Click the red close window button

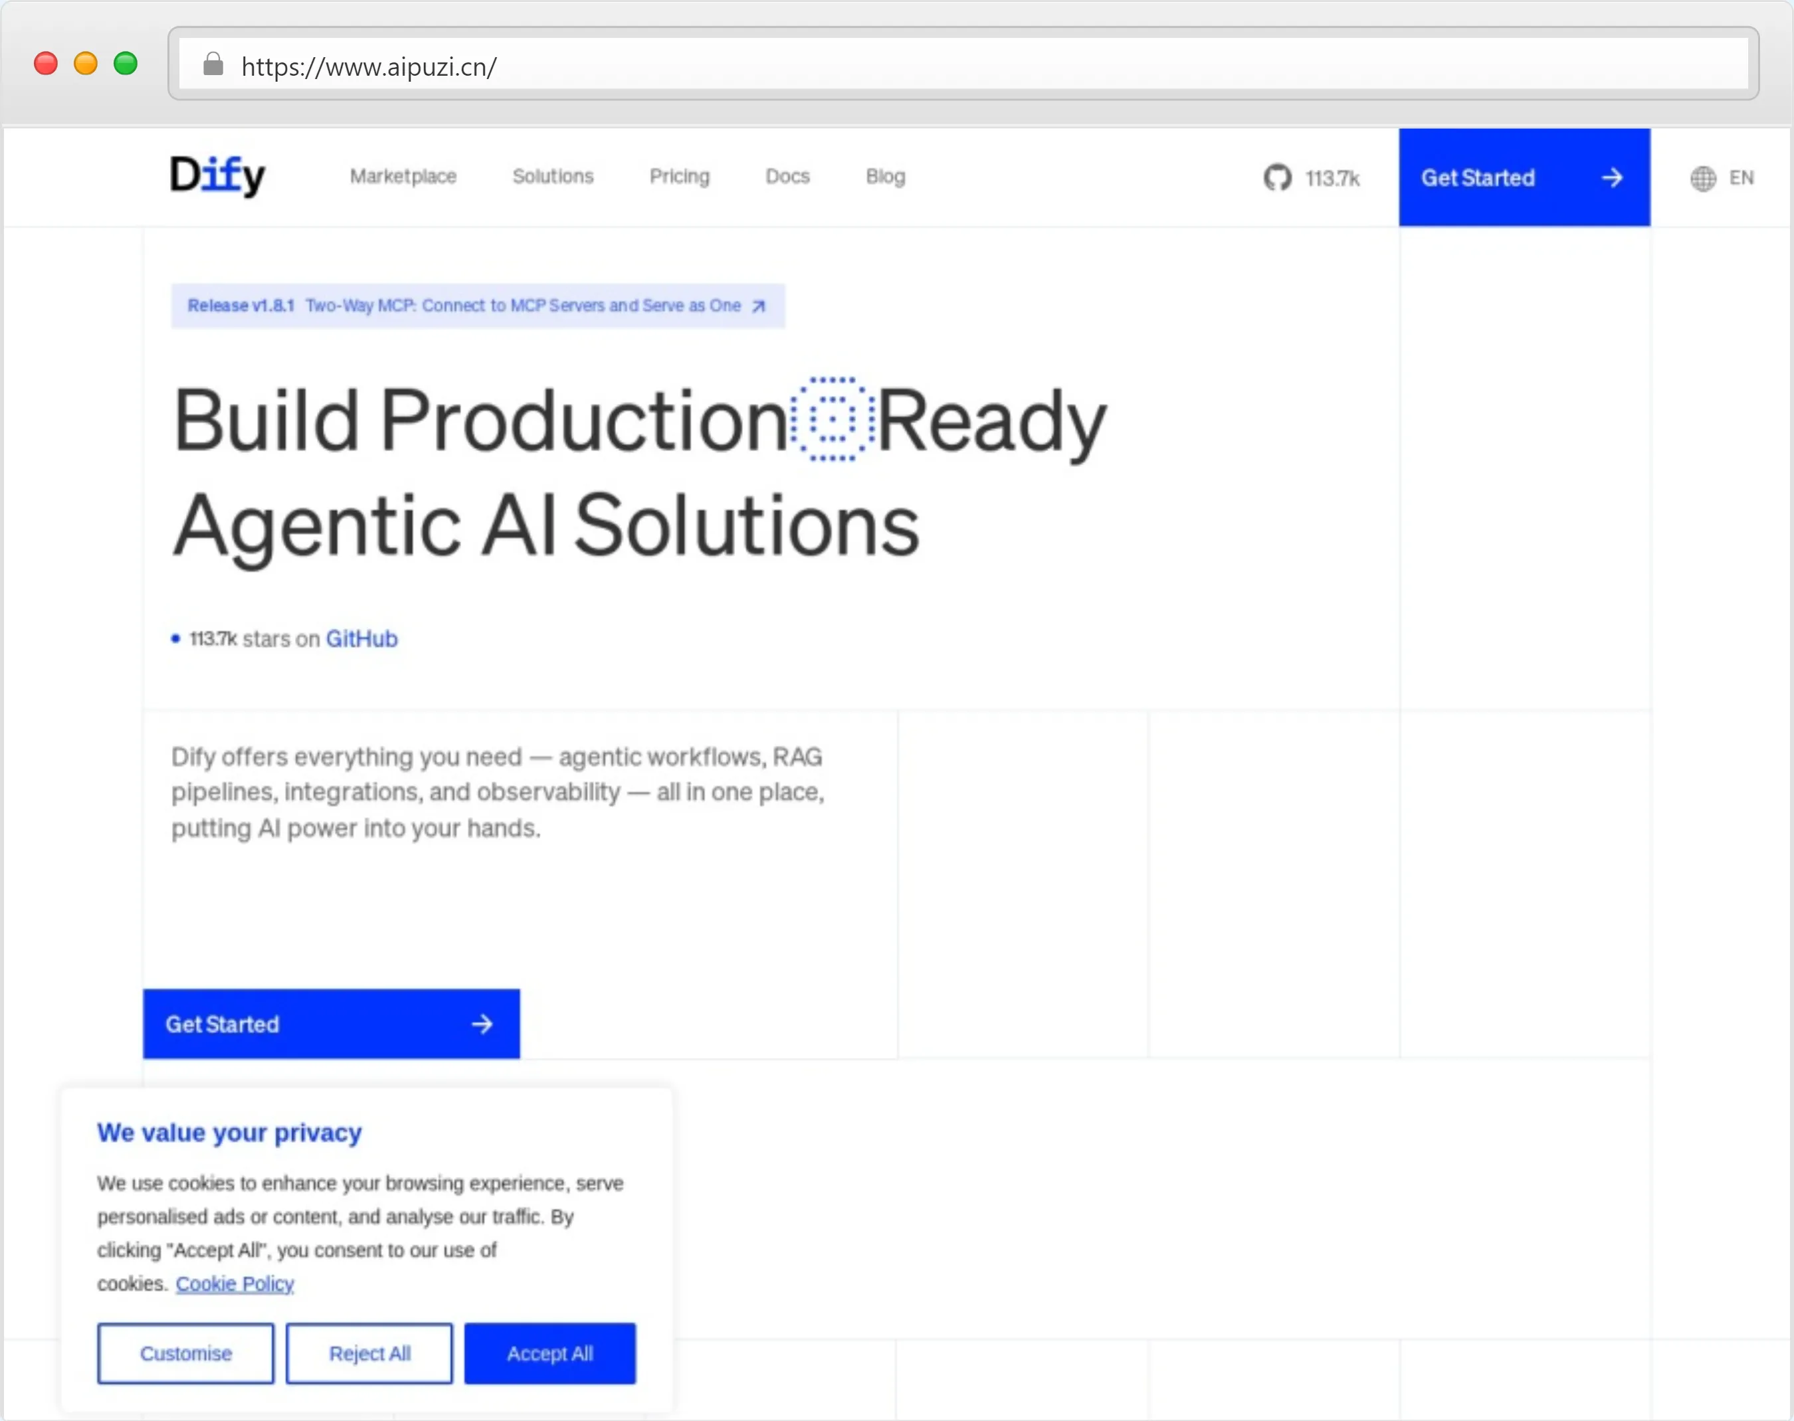point(46,63)
